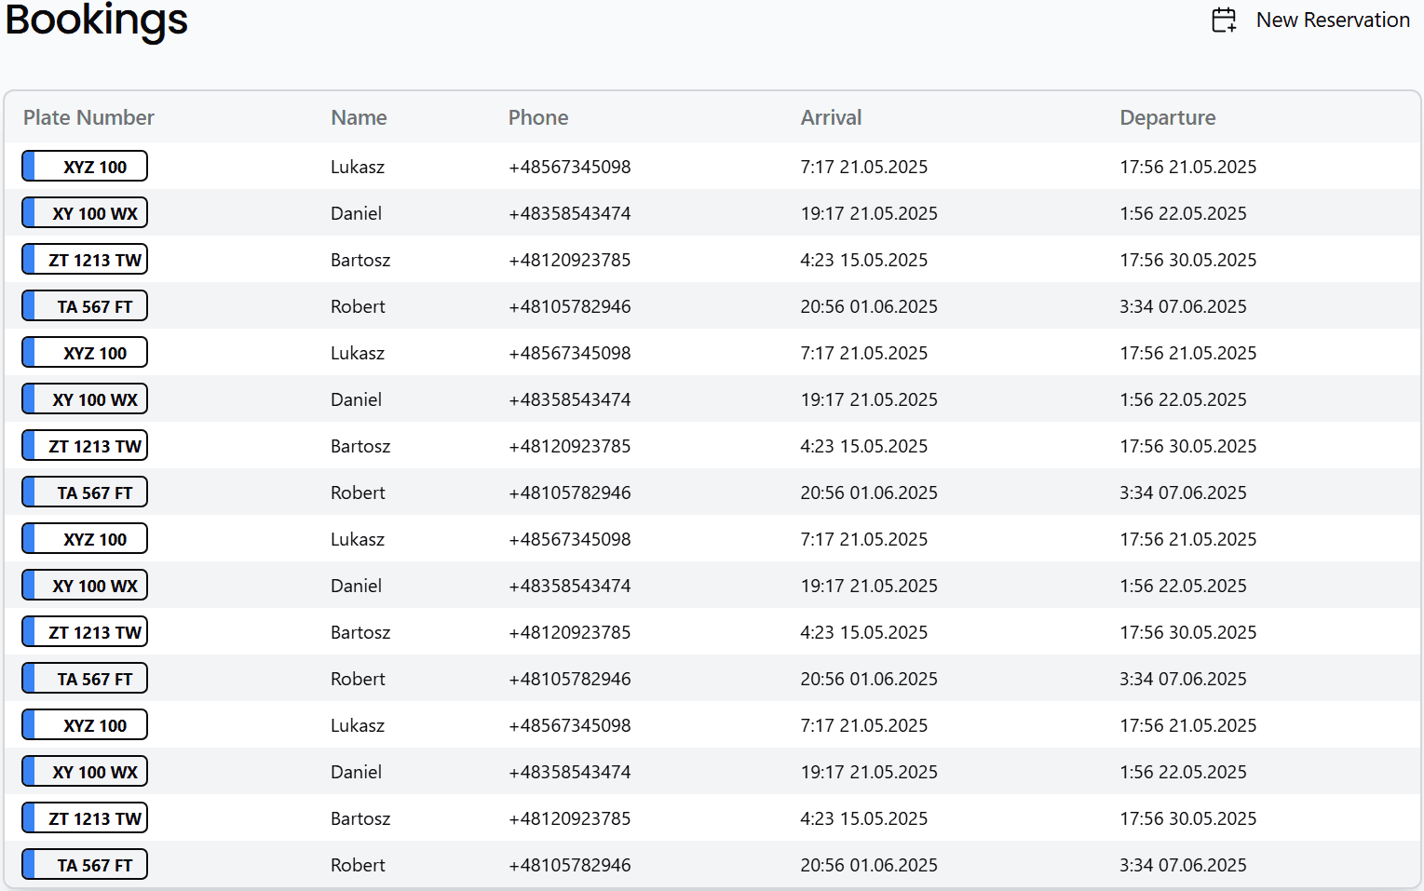Screen dimensions: 1424x891
Task: Select the Phone column header
Action: tap(537, 117)
